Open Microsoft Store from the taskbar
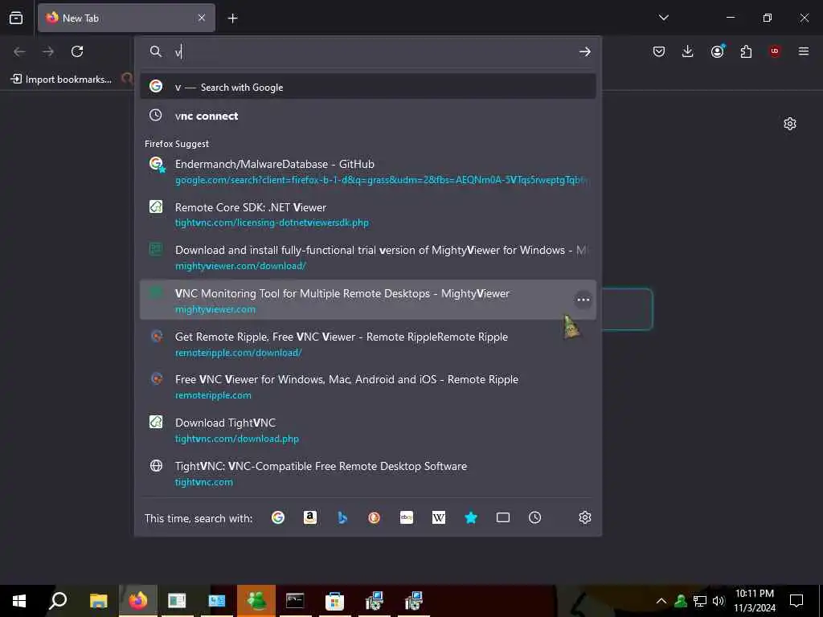823x617 pixels. point(334,601)
